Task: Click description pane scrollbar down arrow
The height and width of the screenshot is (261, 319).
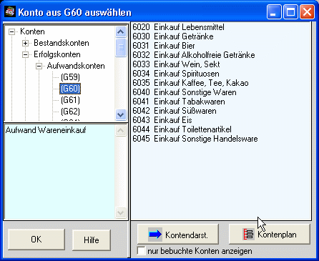Action: click(121, 212)
